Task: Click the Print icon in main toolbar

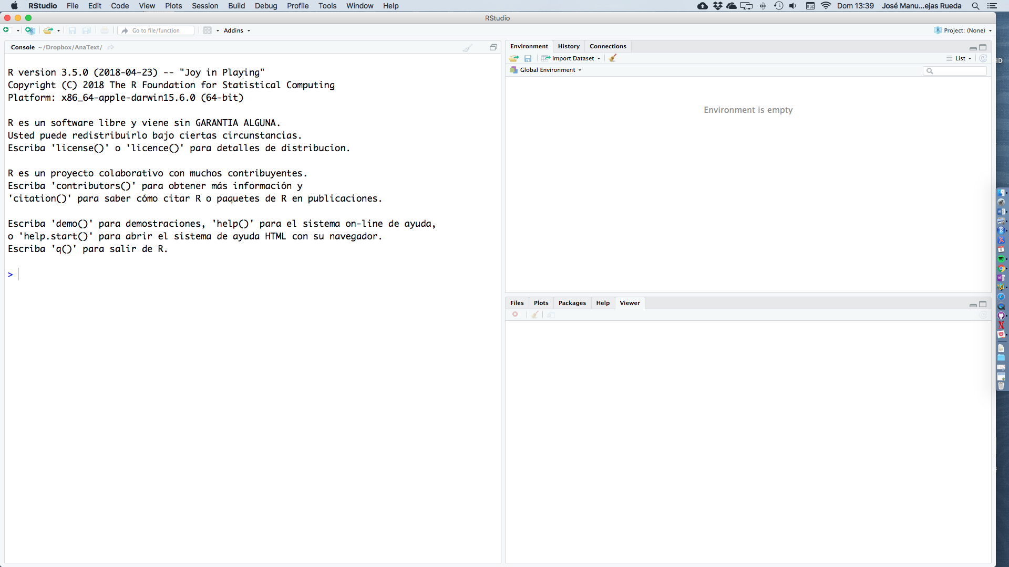Action: coord(105,30)
